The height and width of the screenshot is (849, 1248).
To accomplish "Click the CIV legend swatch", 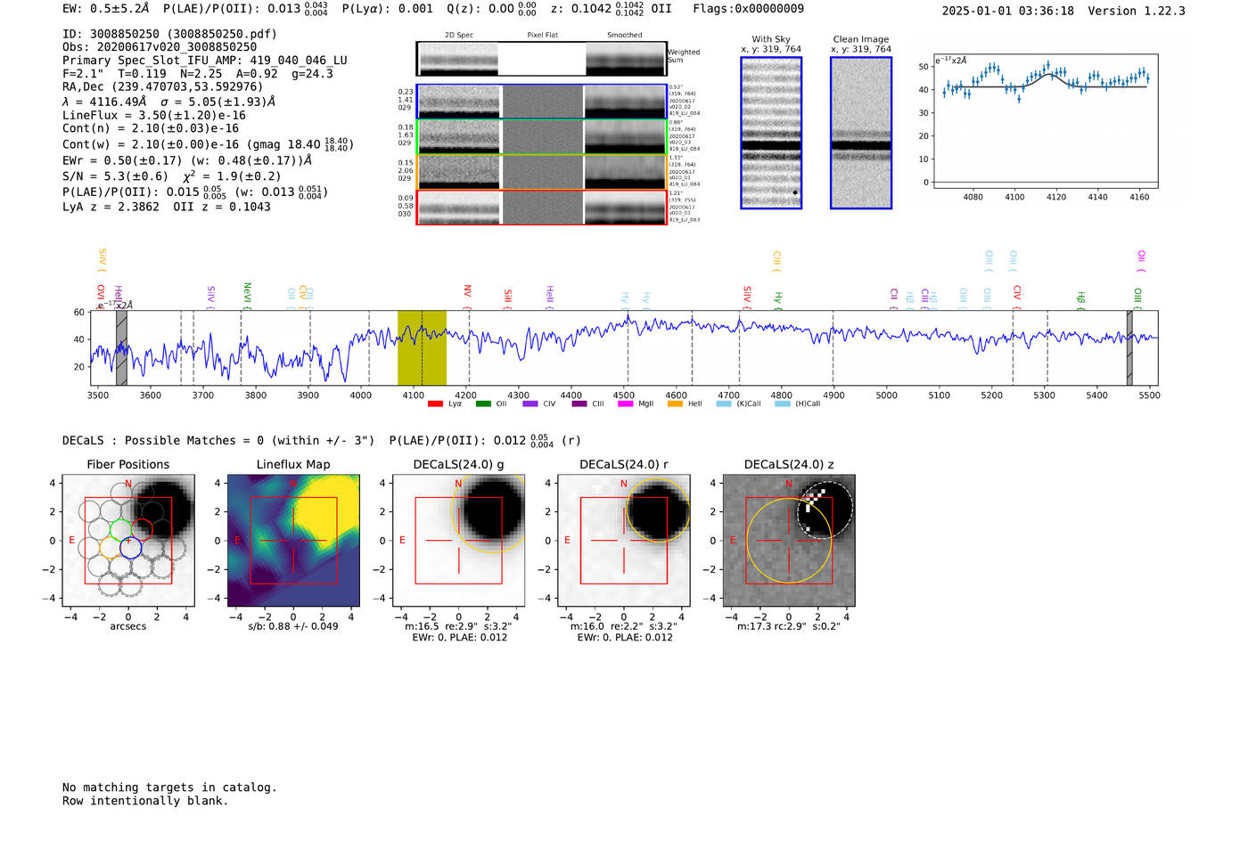I will (530, 404).
